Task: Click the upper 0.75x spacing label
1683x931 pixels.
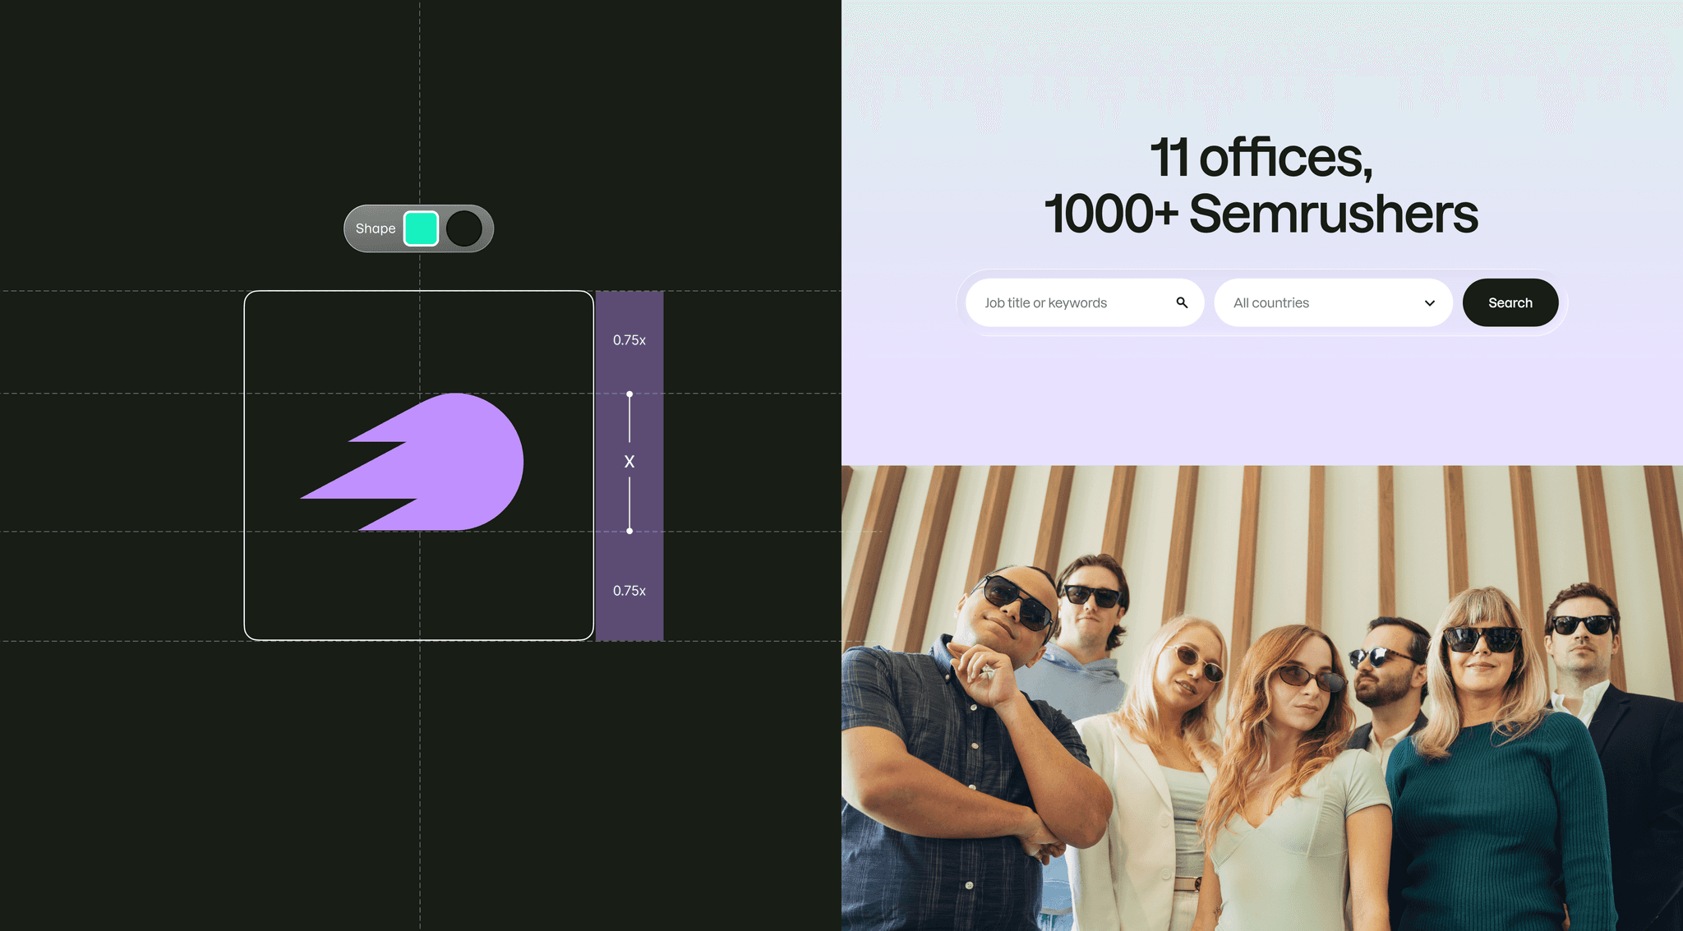Action: click(629, 340)
